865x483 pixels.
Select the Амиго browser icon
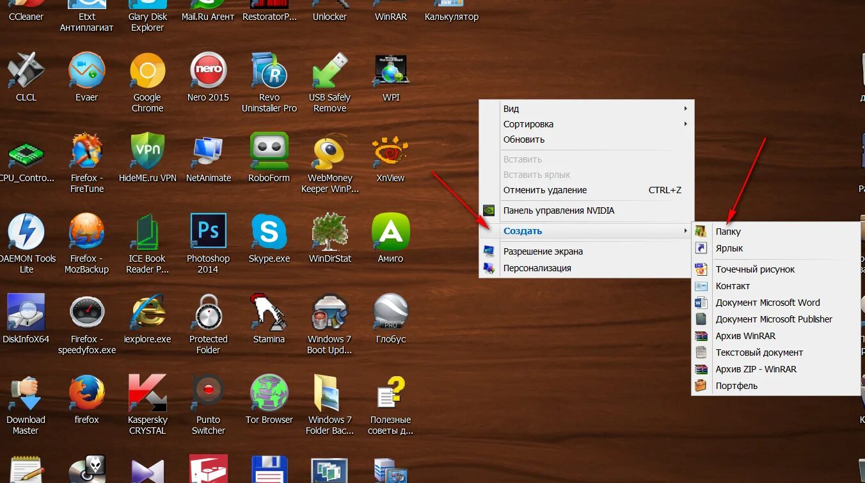click(x=390, y=232)
